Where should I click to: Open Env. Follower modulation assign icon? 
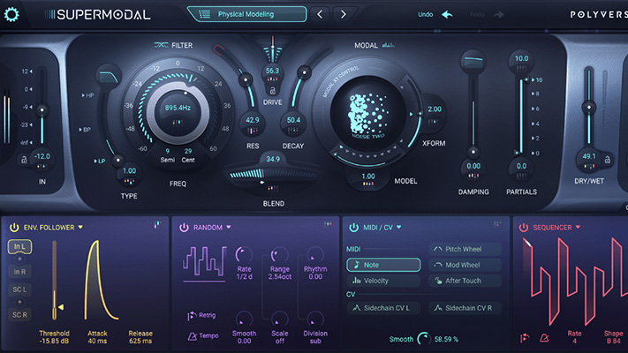click(157, 225)
